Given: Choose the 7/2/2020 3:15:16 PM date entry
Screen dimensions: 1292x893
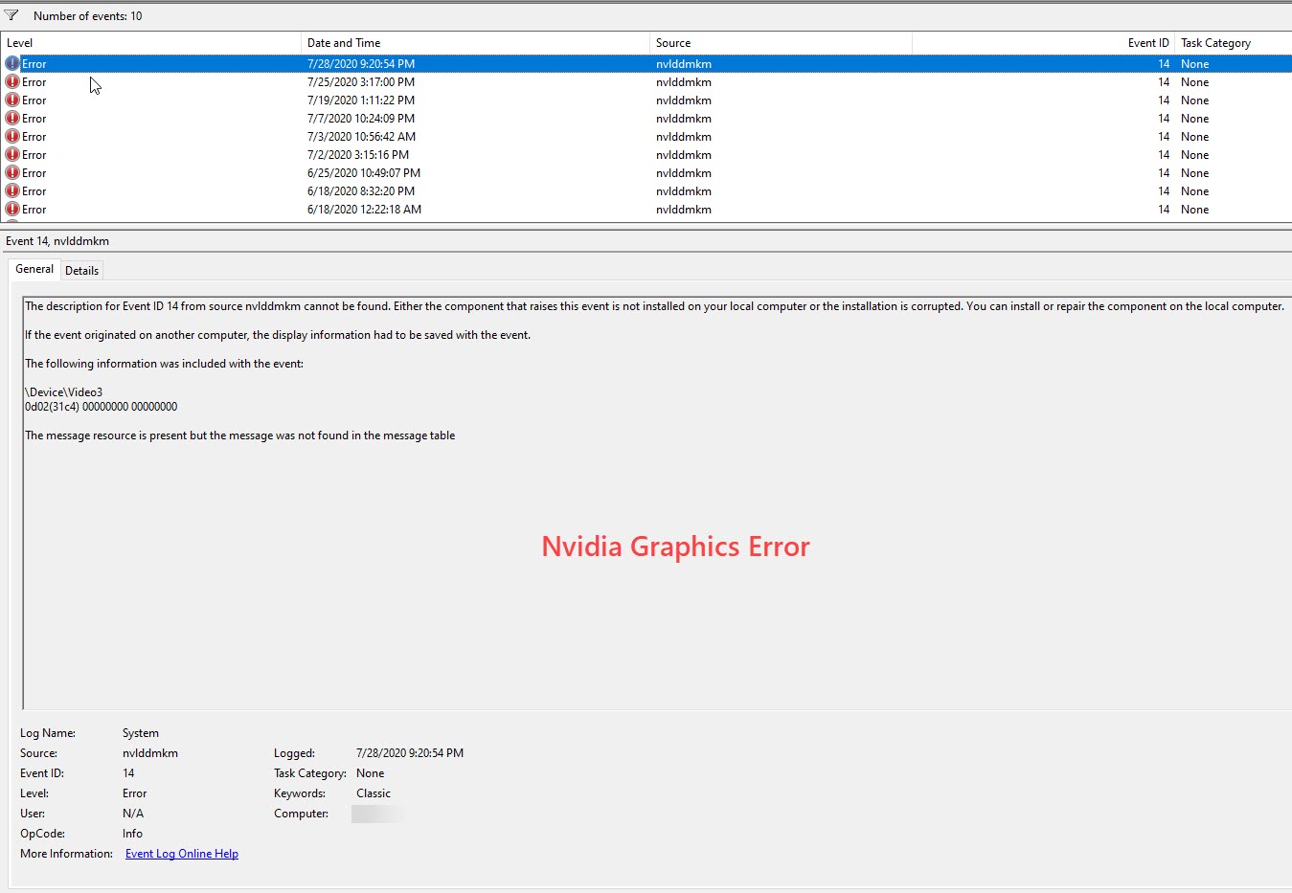Looking at the screenshot, I should (358, 155).
